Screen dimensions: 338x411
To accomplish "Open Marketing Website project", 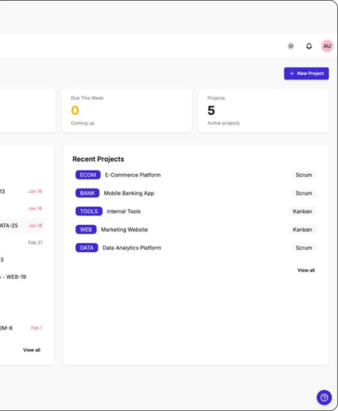I will (x=124, y=229).
